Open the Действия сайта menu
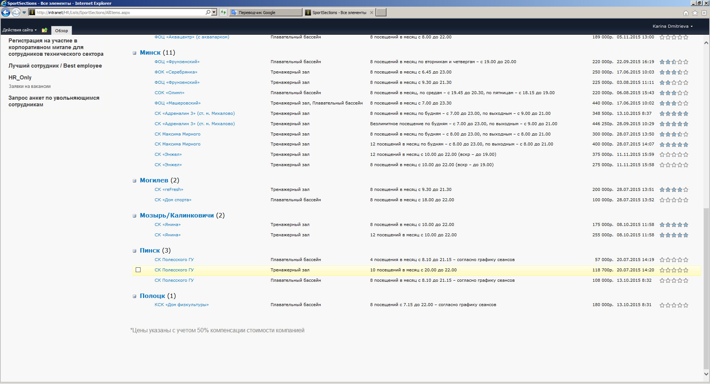This screenshot has height=384, width=710. pos(20,30)
